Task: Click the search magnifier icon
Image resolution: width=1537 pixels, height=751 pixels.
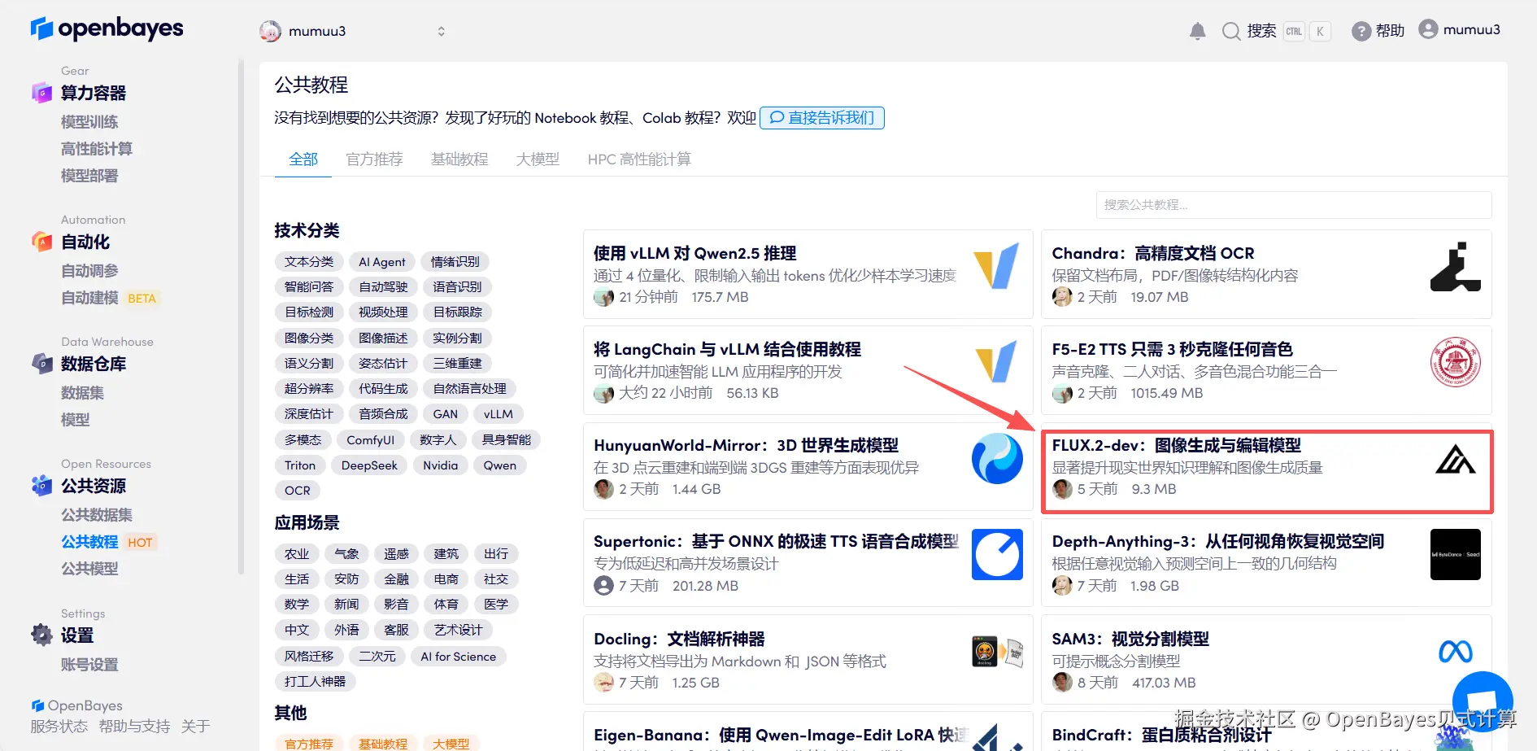Action: click(1230, 30)
